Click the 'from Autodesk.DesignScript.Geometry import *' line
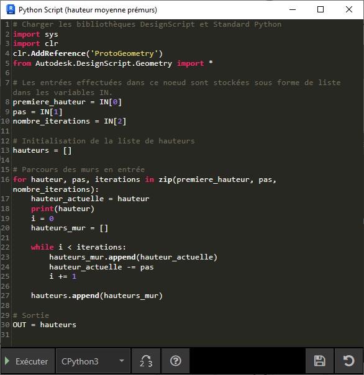This screenshot has width=364, height=375. (112, 63)
